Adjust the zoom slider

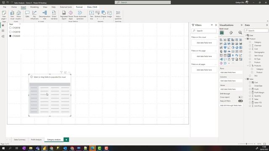246,144
